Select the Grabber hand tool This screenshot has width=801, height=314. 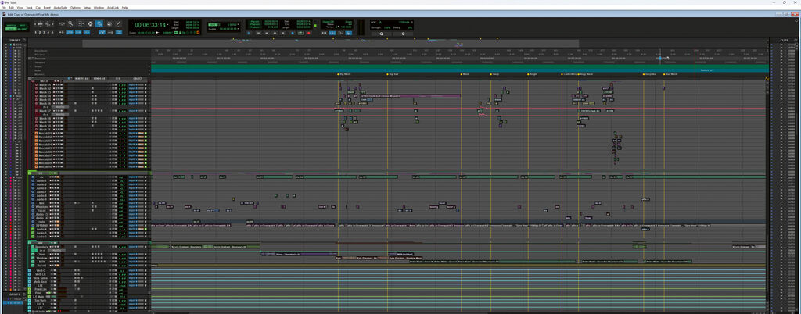(99, 23)
